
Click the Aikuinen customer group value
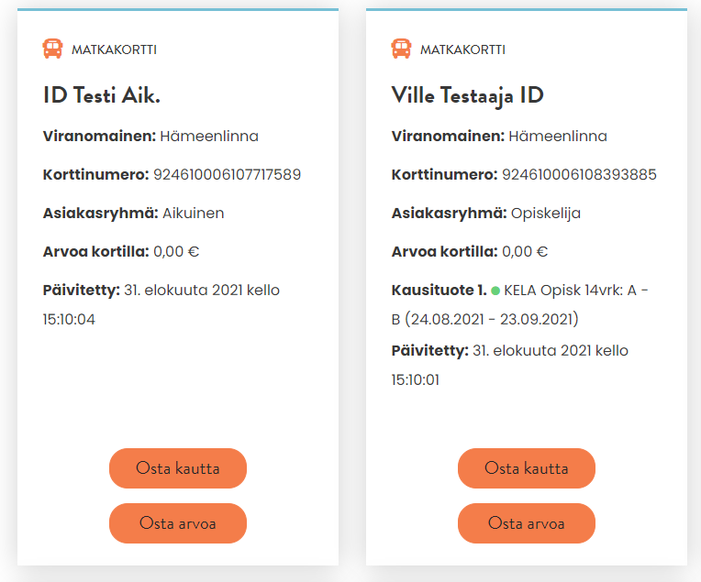(x=193, y=213)
